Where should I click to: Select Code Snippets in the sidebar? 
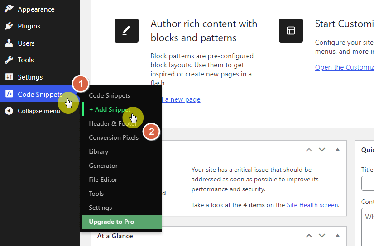40,94
